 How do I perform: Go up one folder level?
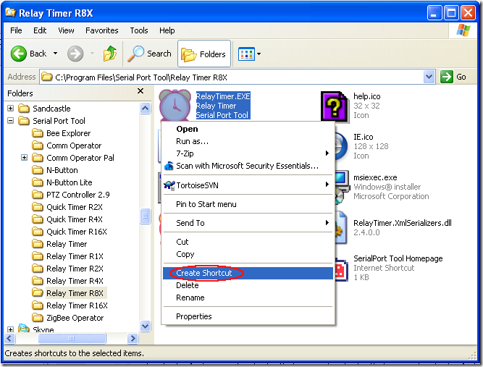[109, 54]
